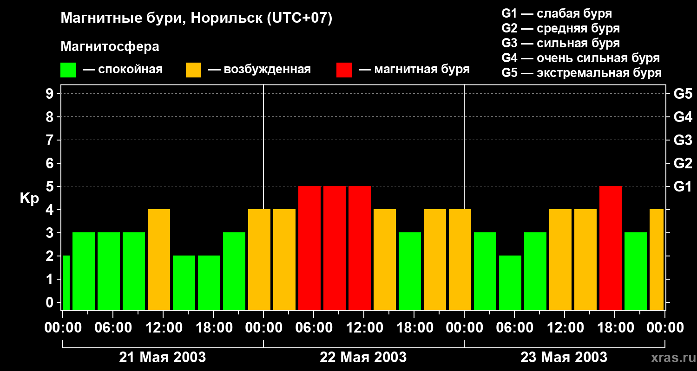Click the 'G3 — сильная буря' legend line
Screen dimensions: 697x371
pyautogui.click(x=560, y=43)
